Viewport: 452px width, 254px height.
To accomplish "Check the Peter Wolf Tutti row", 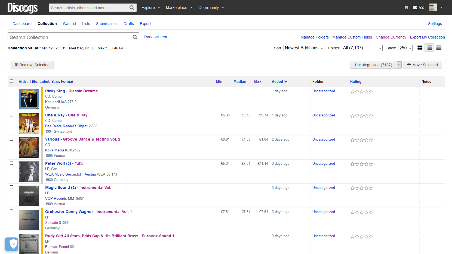I will [11, 163].
